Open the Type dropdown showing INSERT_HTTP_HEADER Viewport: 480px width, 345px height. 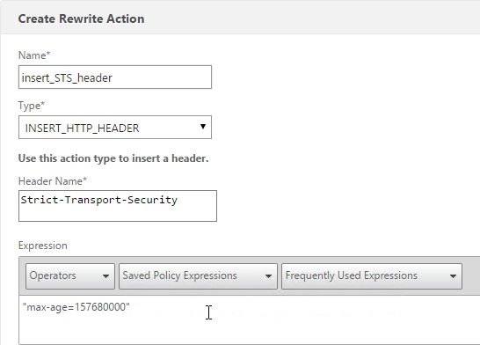click(x=115, y=127)
